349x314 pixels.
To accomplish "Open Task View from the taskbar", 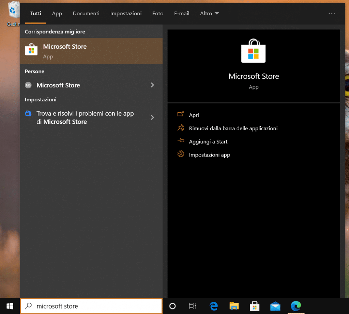I will click(193, 306).
